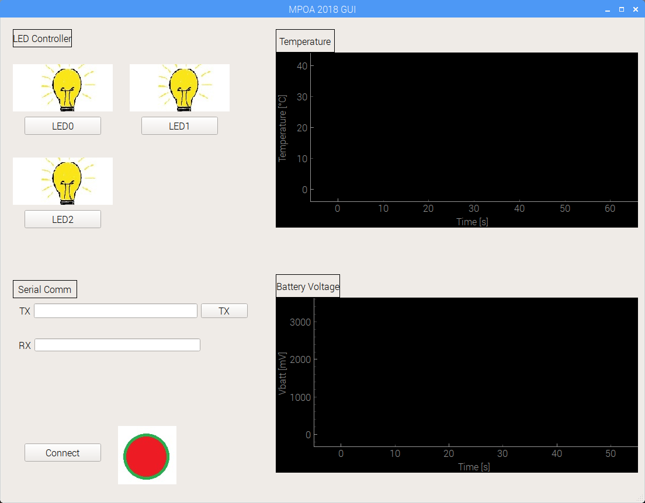The height and width of the screenshot is (503, 645).
Task: Focus the RX text field
Action: click(117, 345)
